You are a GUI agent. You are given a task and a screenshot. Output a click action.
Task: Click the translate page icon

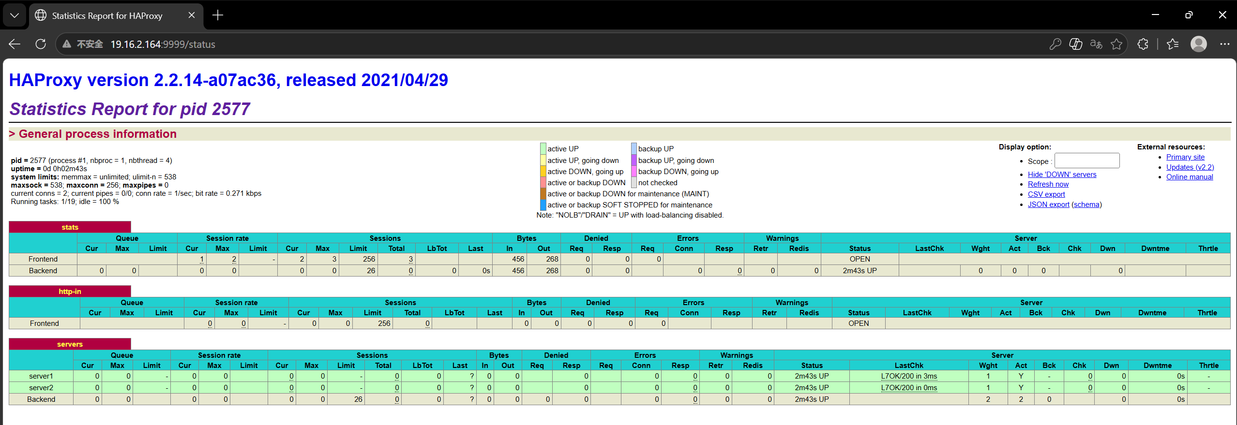pyautogui.click(x=1096, y=44)
